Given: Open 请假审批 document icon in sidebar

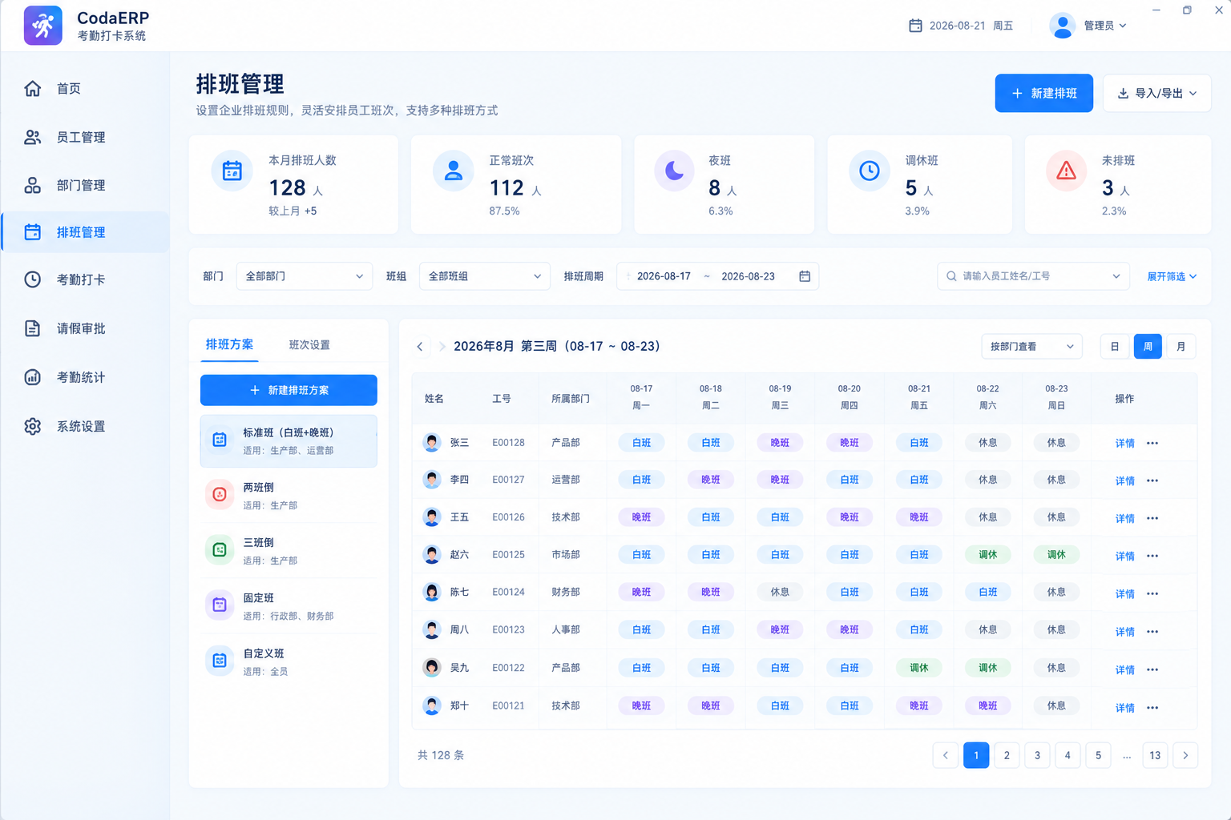Looking at the screenshot, I should [x=32, y=328].
